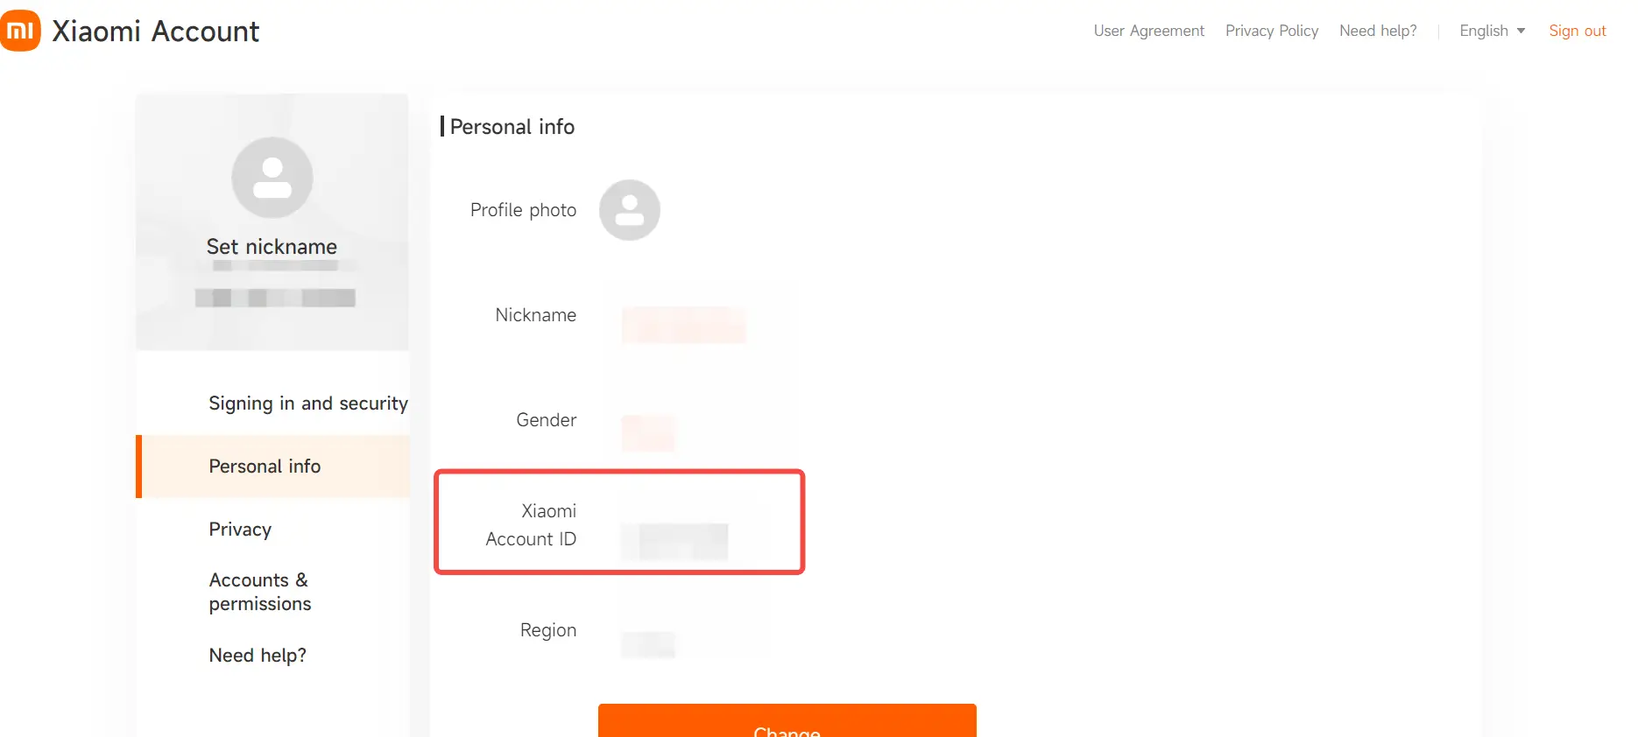Image resolution: width=1638 pixels, height=737 pixels.
Task: Expand the language selector chevron
Action: tap(1522, 31)
